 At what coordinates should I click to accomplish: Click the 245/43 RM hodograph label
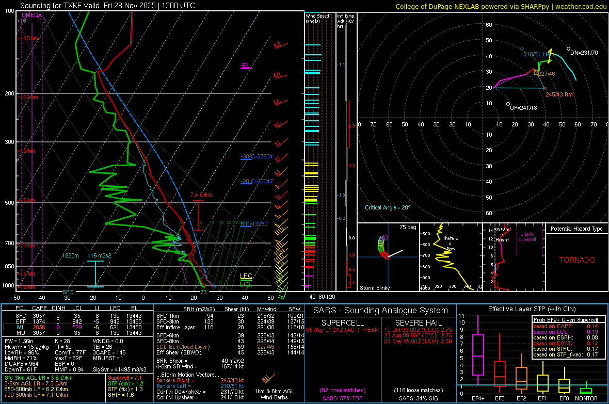(559, 94)
